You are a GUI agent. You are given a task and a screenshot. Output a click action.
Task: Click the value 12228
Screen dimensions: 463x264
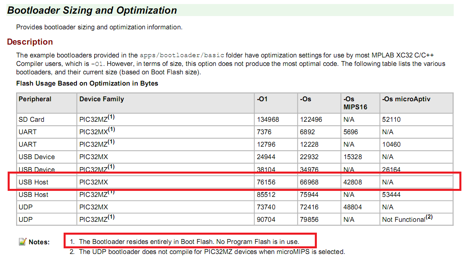click(309, 144)
